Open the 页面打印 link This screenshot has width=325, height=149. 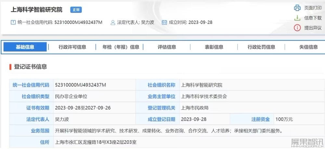coord(313,8)
